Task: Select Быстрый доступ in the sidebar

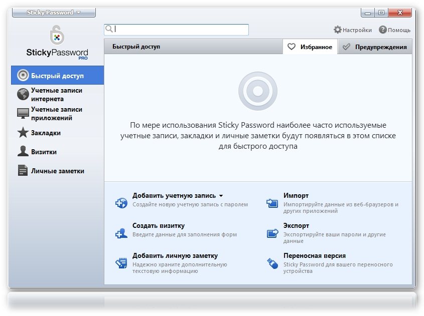Action: click(57, 76)
